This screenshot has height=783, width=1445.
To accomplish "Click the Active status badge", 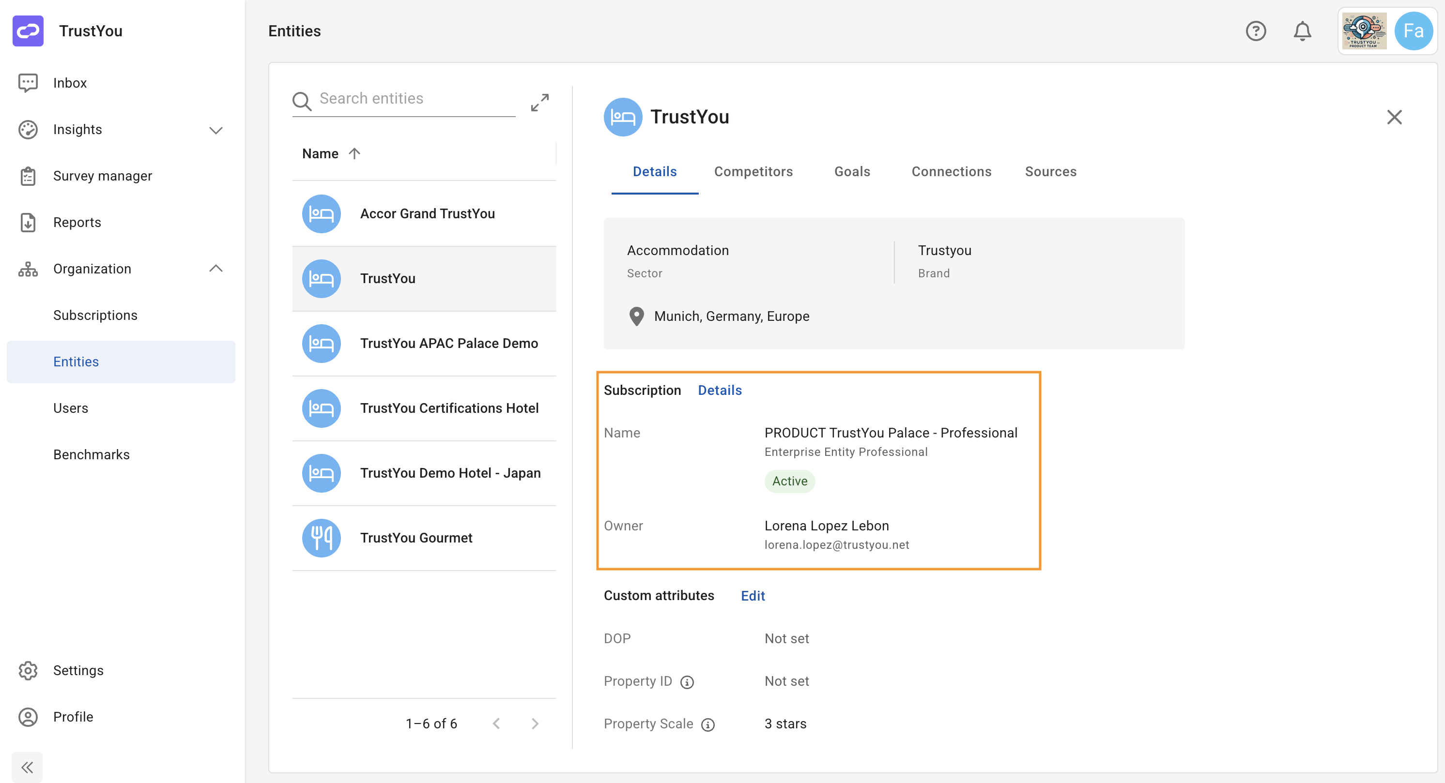I will 789,482.
